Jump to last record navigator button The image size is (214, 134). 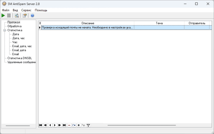tap(64, 125)
